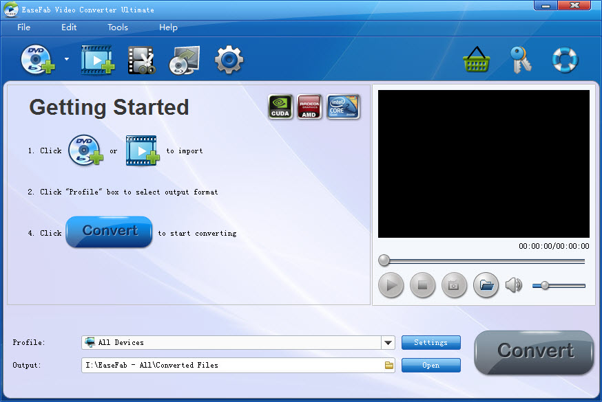Click the large gray Convert button

click(534, 352)
